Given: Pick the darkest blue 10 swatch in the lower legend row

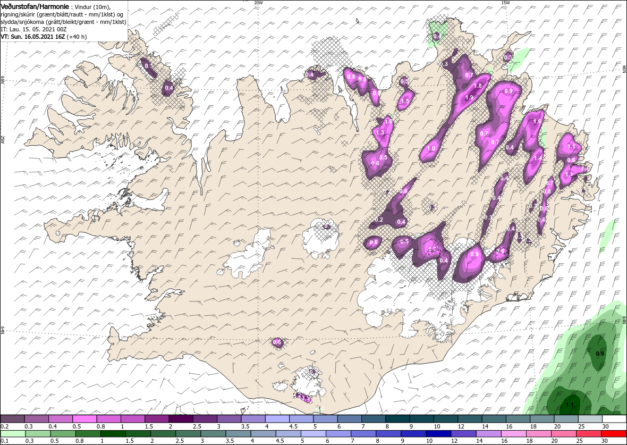Looking at the screenshot, I should point(439,434).
